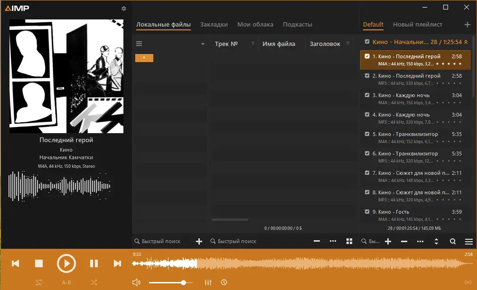The image size is (477, 290).
Task: Sort by Заголовок column header
Action: click(x=325, y=44)
